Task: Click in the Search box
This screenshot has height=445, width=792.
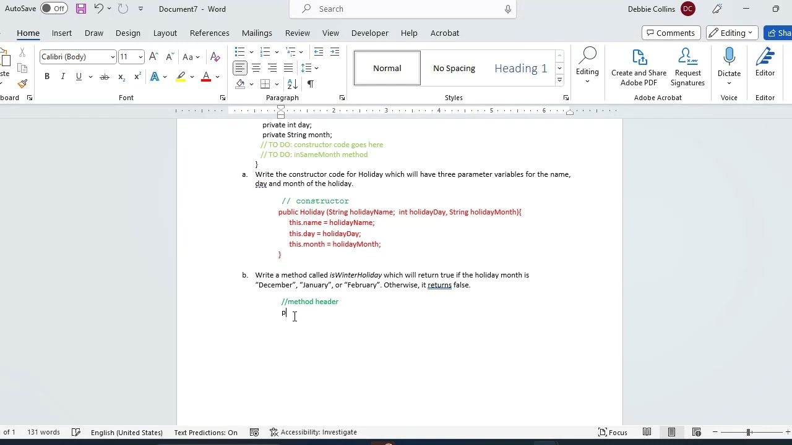Action: click(x=403, y=9)
